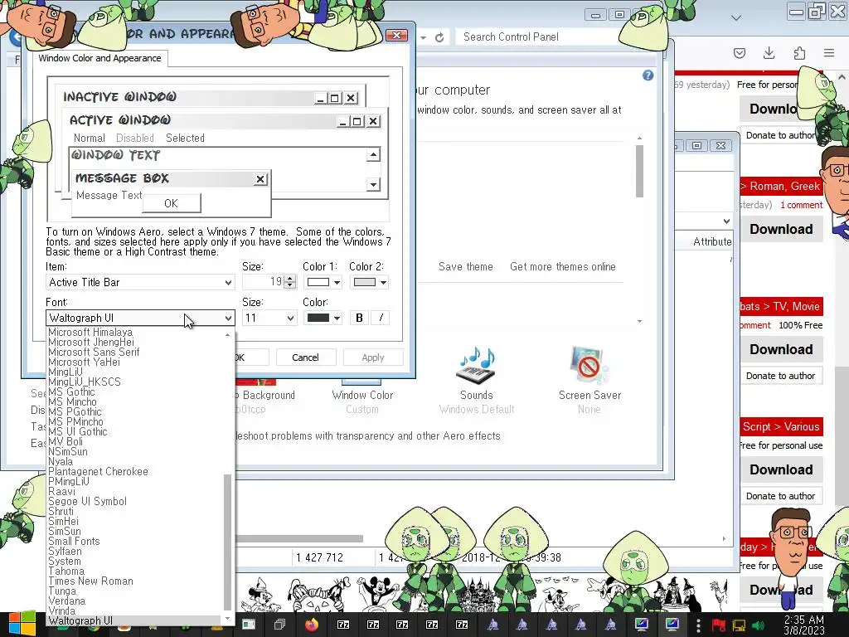Click the volume speaker icon in the tray

point(758,625)
